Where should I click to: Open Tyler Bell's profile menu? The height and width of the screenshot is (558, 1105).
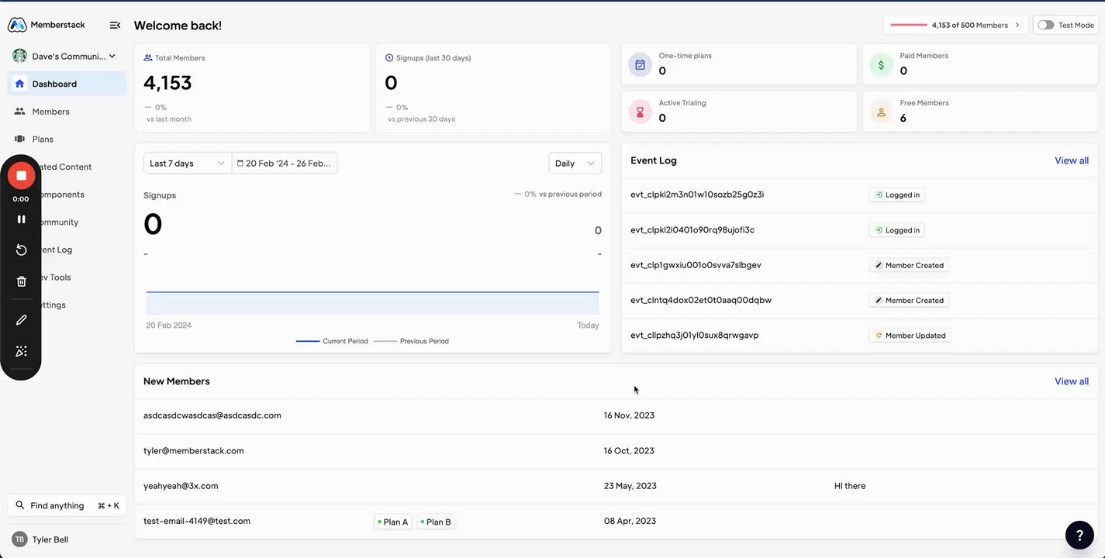pyautogui.click(x=50, y=539)
